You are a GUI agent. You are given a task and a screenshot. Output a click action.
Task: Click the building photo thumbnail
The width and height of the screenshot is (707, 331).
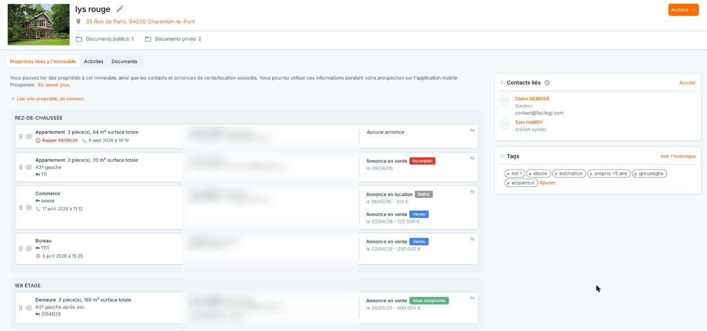point(39,25)
